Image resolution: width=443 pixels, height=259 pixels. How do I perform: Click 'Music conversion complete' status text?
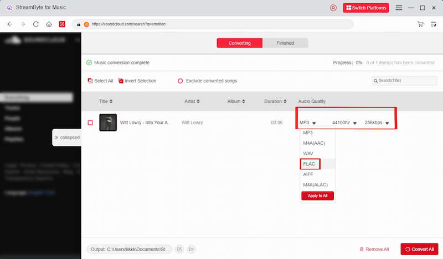[x=122, y=62]
